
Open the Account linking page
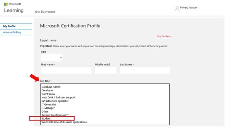click(12, 32)
